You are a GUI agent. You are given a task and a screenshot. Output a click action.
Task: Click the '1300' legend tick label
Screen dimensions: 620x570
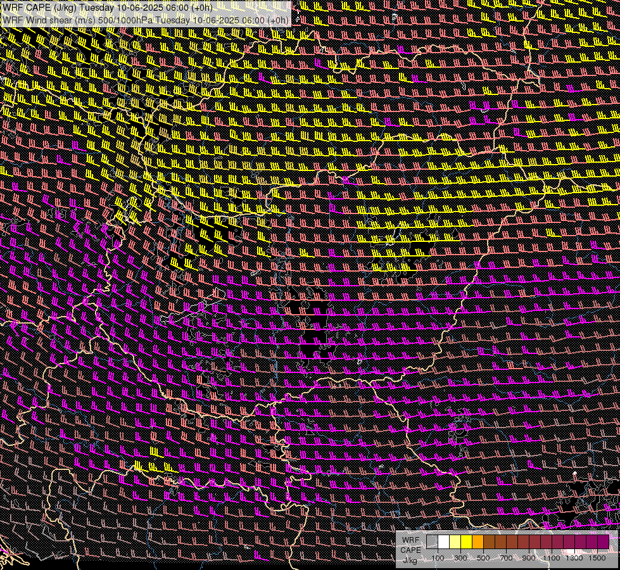click(574, 558)
